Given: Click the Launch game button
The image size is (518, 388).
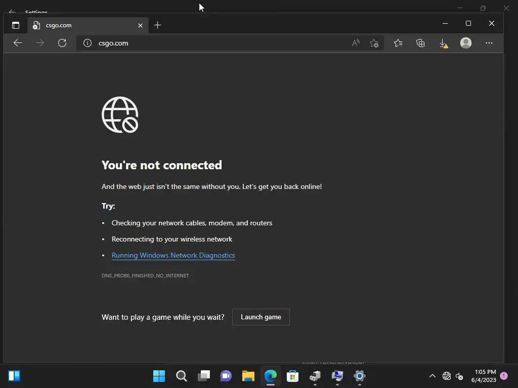Looking at the screenshot, I should click(x=261, y=317).
